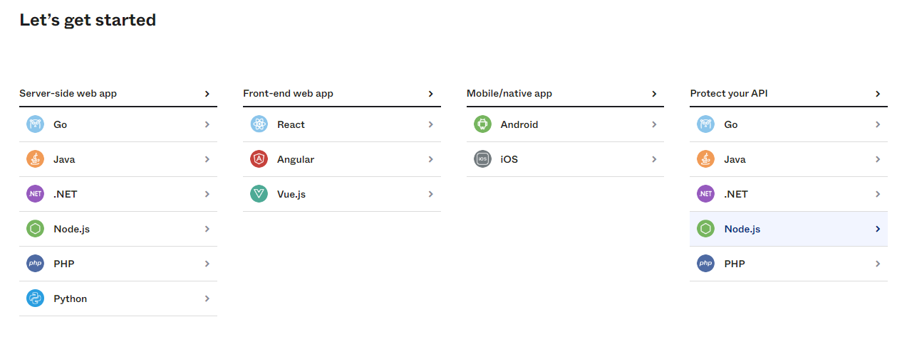
Task: Select highlighted Node.js under Protect your API
Action: tap(789, 229)
